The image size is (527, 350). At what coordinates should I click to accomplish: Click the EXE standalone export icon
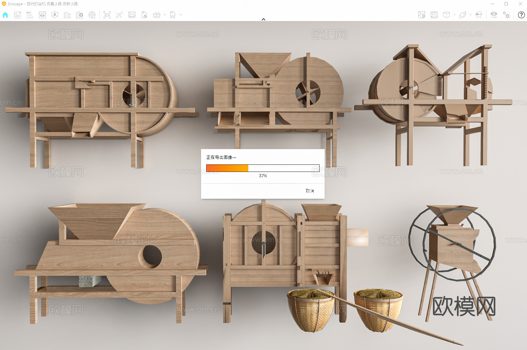pyautogui.click(x=173, y=15)
